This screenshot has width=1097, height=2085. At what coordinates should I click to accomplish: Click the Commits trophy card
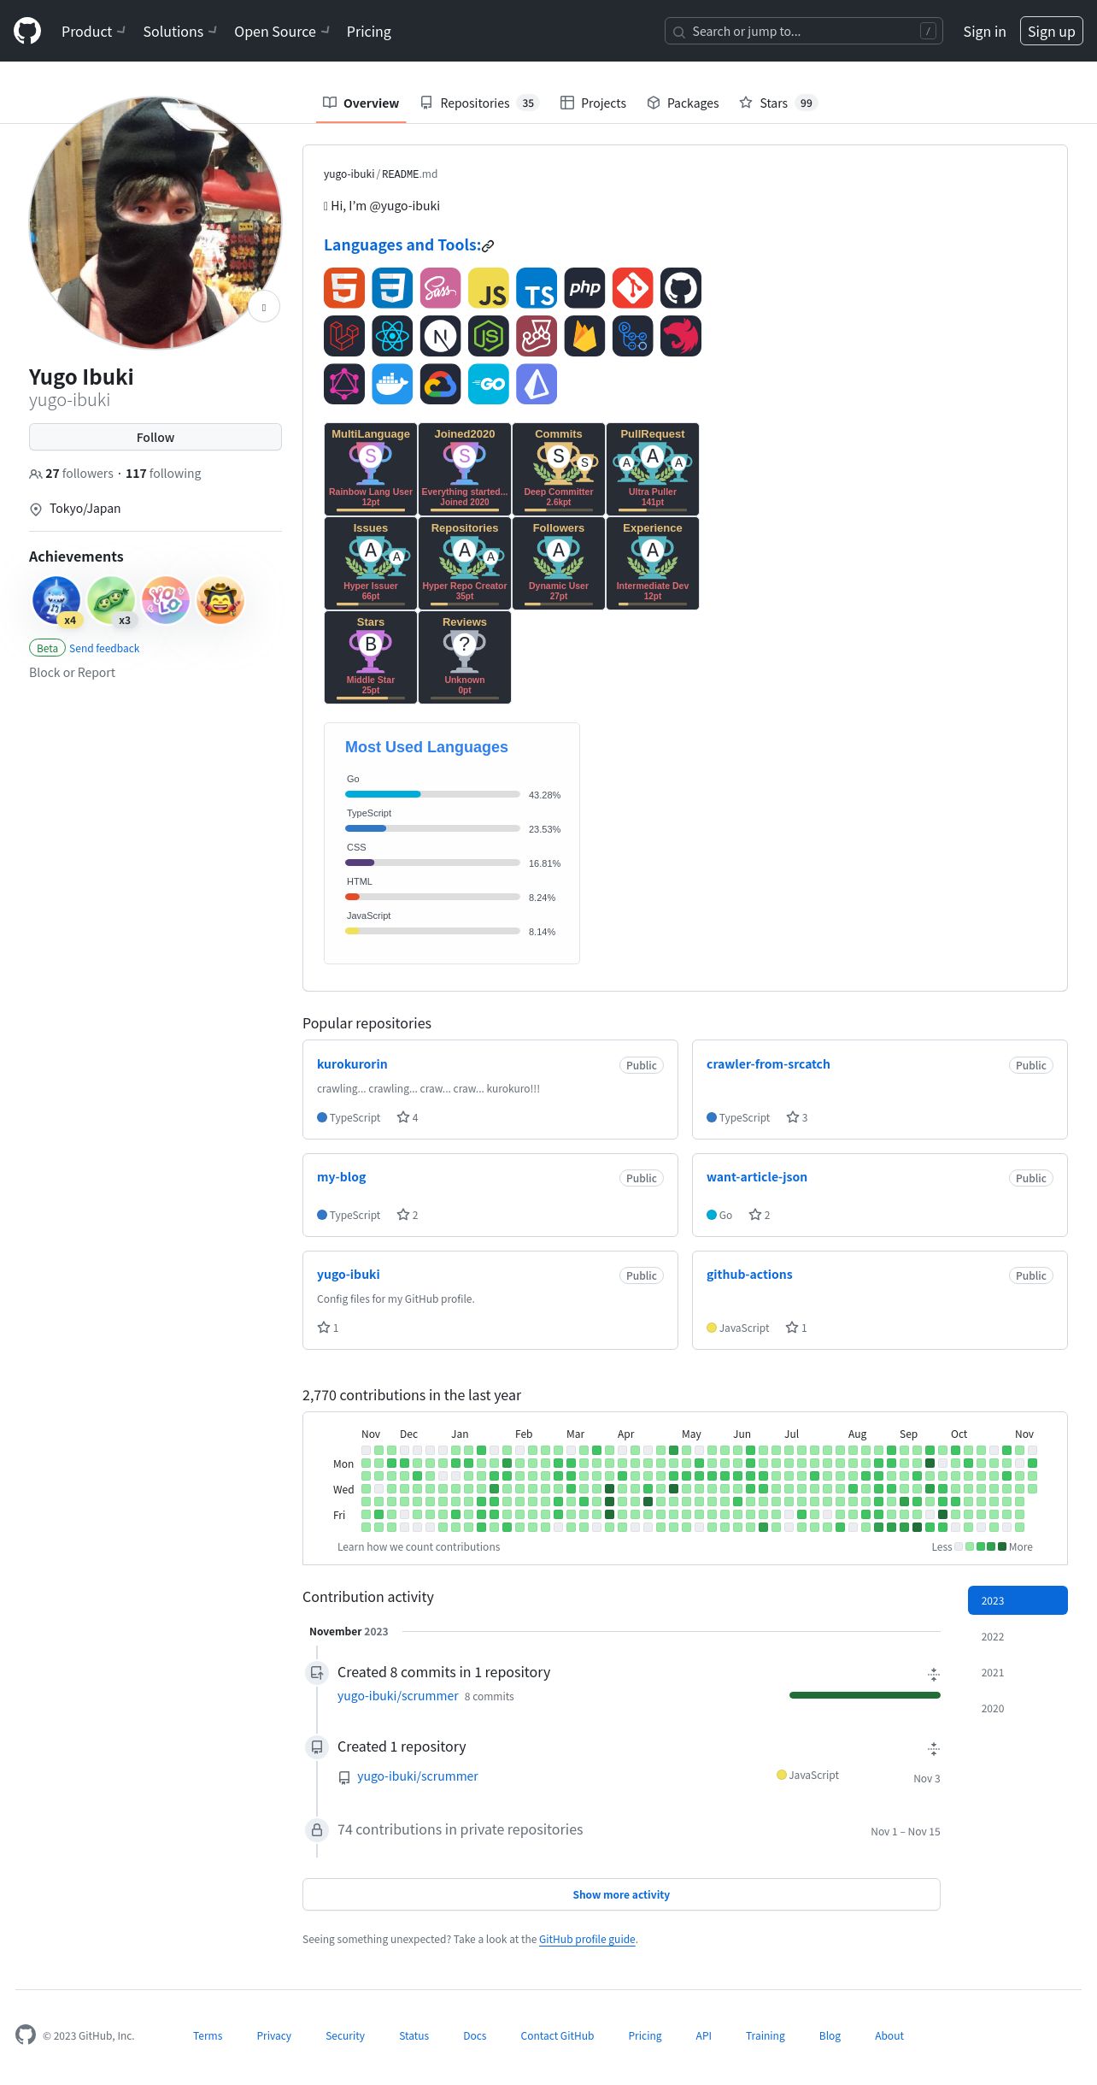click(559, 469)
